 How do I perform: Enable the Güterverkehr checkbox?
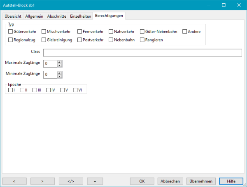(11, 31)
